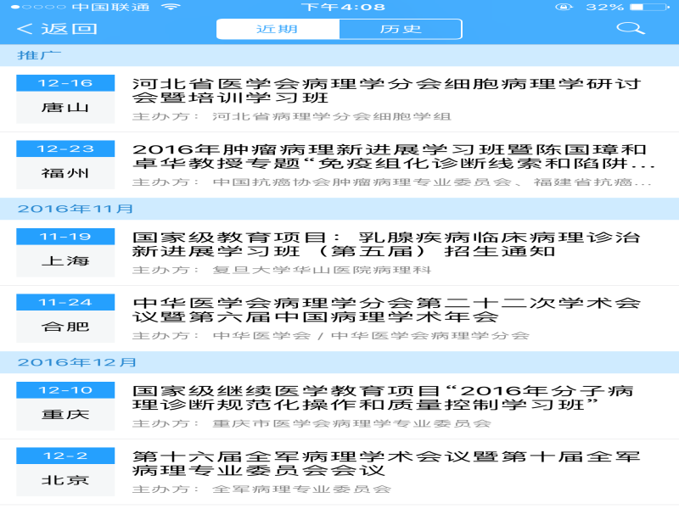Click the 上海 location label

(65, 261)
